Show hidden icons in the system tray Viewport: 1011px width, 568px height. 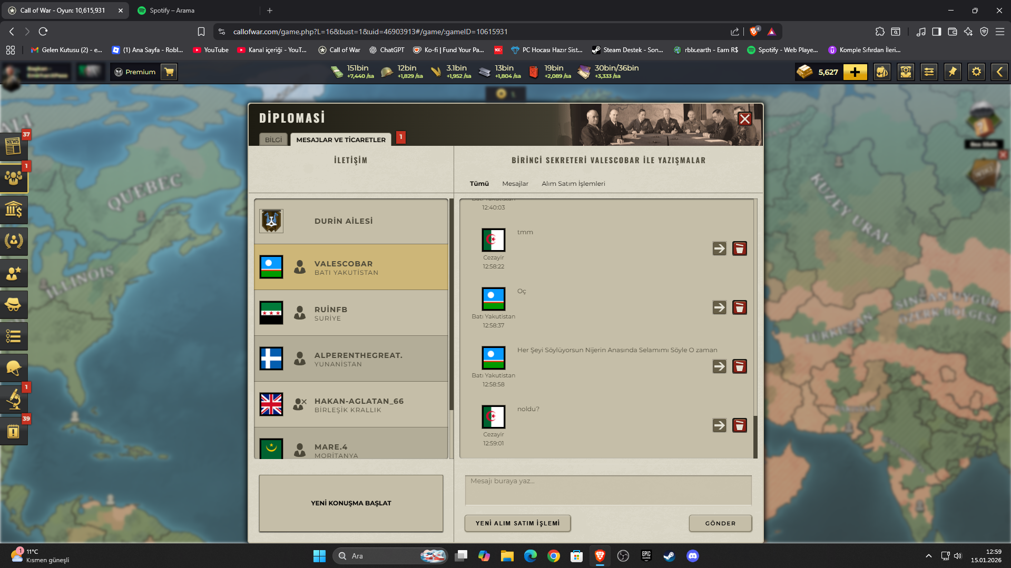(x=929, y=556)
